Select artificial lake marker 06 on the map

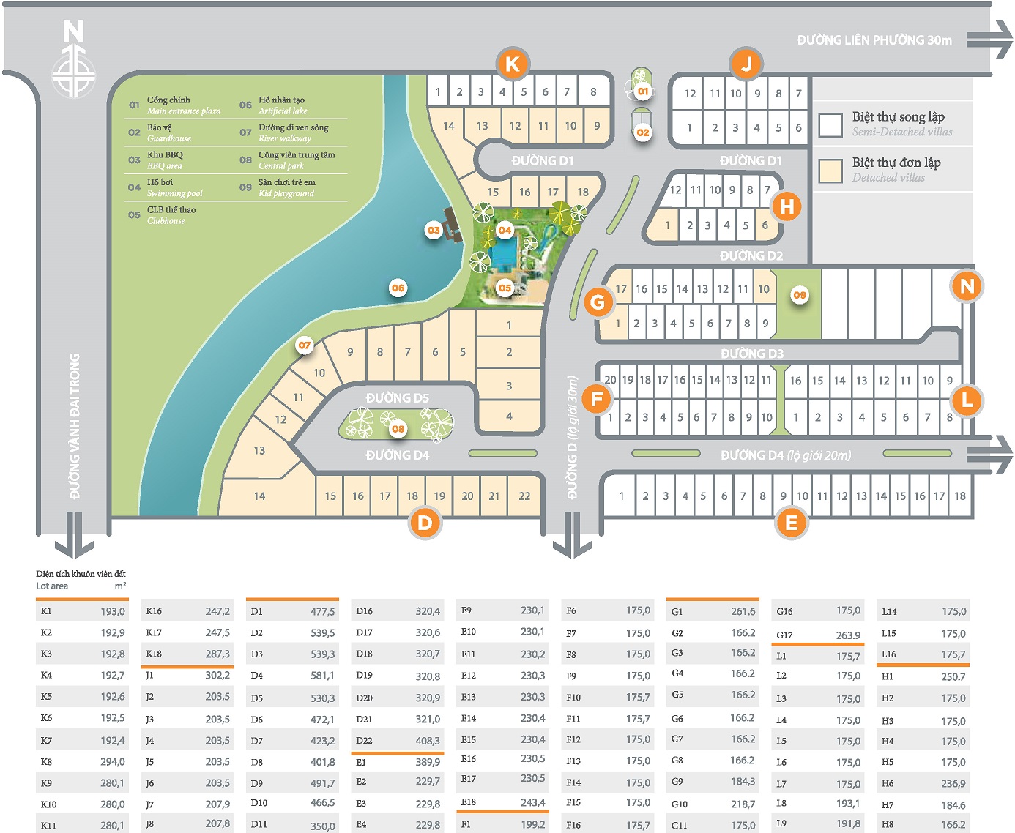pos(398,288)
